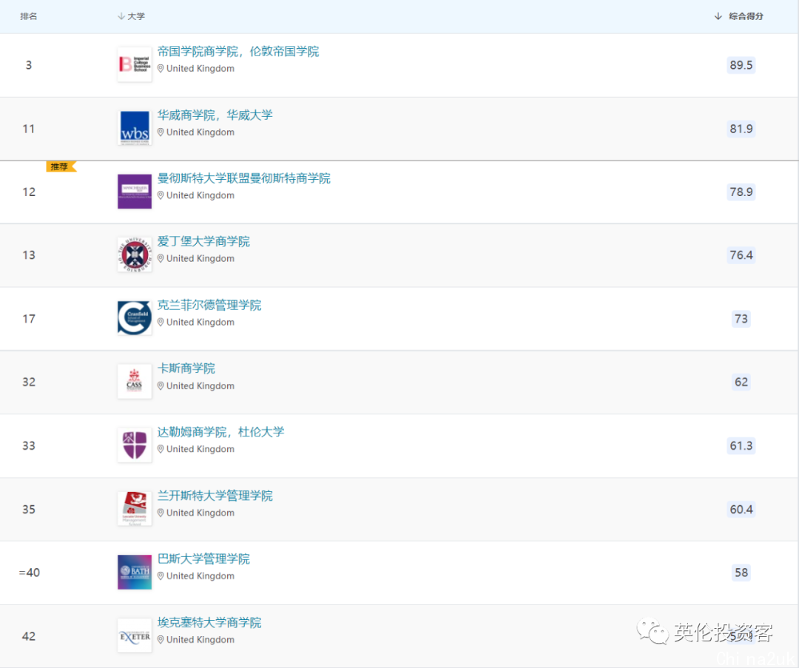Click the location pin under 爱丁堡大学商学院
The image size is (799, 668).
pyautogui.click(x=161, y=258)
